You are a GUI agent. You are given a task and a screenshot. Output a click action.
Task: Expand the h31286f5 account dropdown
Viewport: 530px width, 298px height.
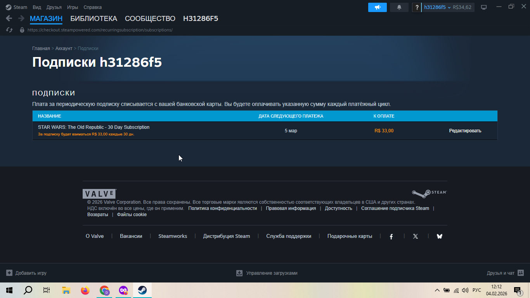tap(437, 7)
